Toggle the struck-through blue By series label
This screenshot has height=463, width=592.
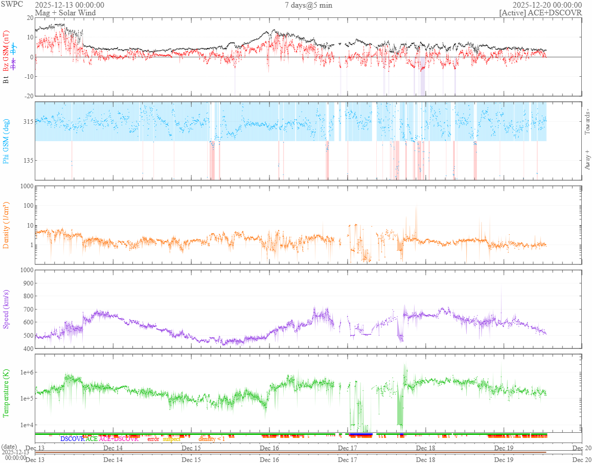click(14, 48)
